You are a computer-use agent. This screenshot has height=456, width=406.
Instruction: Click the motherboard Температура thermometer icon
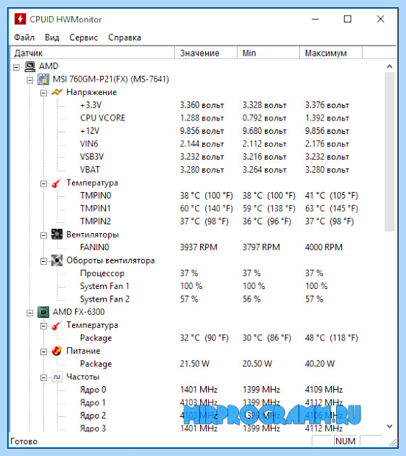[57, 183]
